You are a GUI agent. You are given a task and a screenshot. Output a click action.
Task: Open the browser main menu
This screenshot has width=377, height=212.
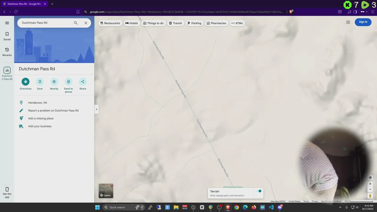point(372,12)
